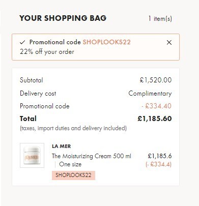The image size is (199, 206).
Task: Click the Delivery cost label
Action: (38, 94)
